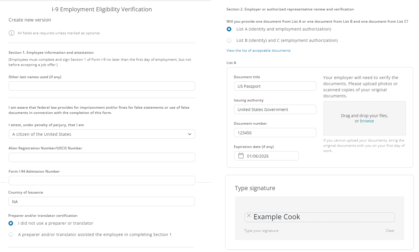Click the Clear signature button

(x=390, y=230)
